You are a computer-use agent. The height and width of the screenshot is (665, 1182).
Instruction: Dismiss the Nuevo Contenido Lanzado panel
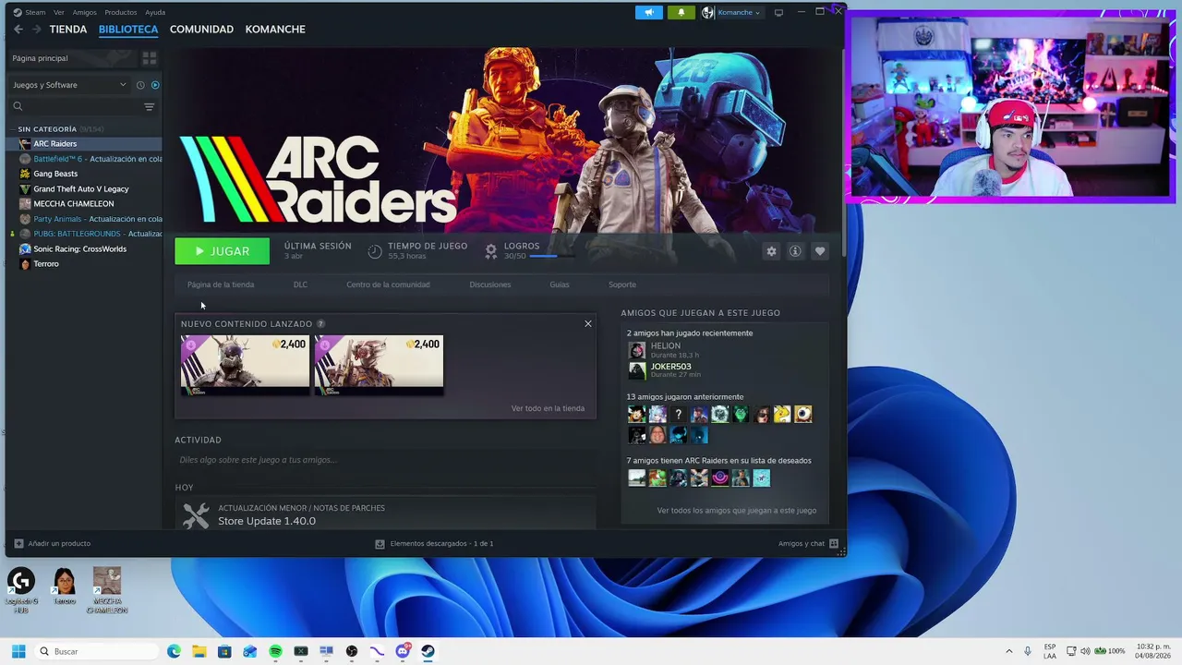pyautogui.click(x=587, y=323)
